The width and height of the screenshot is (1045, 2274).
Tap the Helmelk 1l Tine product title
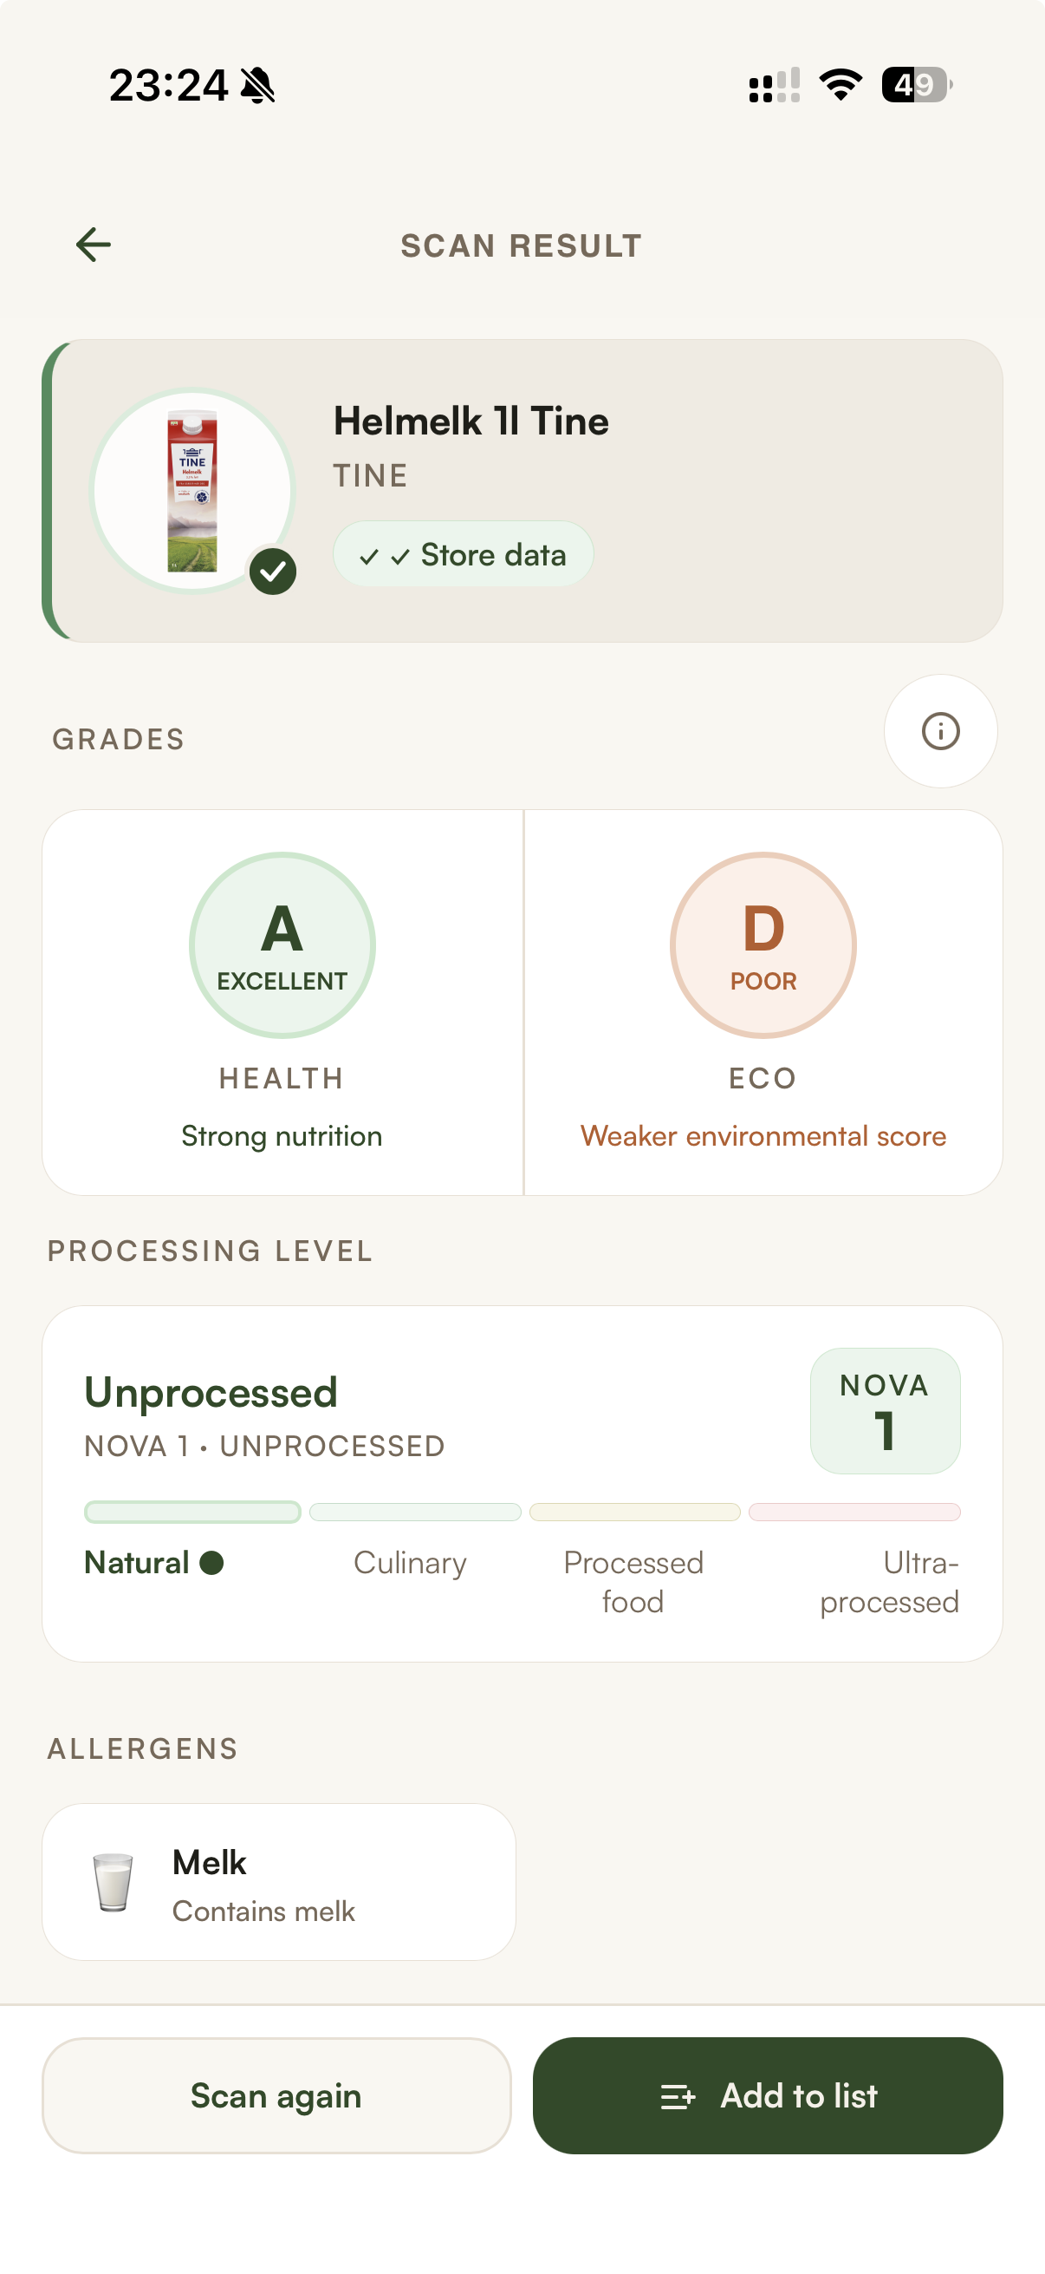pos(471,421)
